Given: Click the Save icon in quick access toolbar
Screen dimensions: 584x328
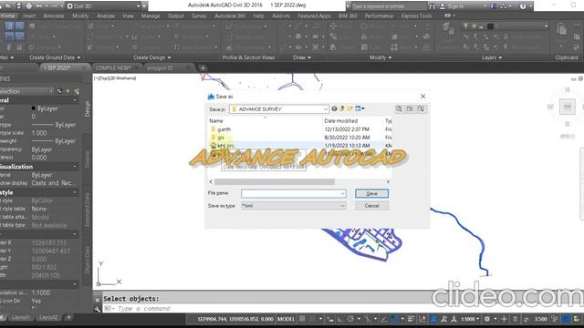Looking at the screenshot, I should tap(18, 6).
